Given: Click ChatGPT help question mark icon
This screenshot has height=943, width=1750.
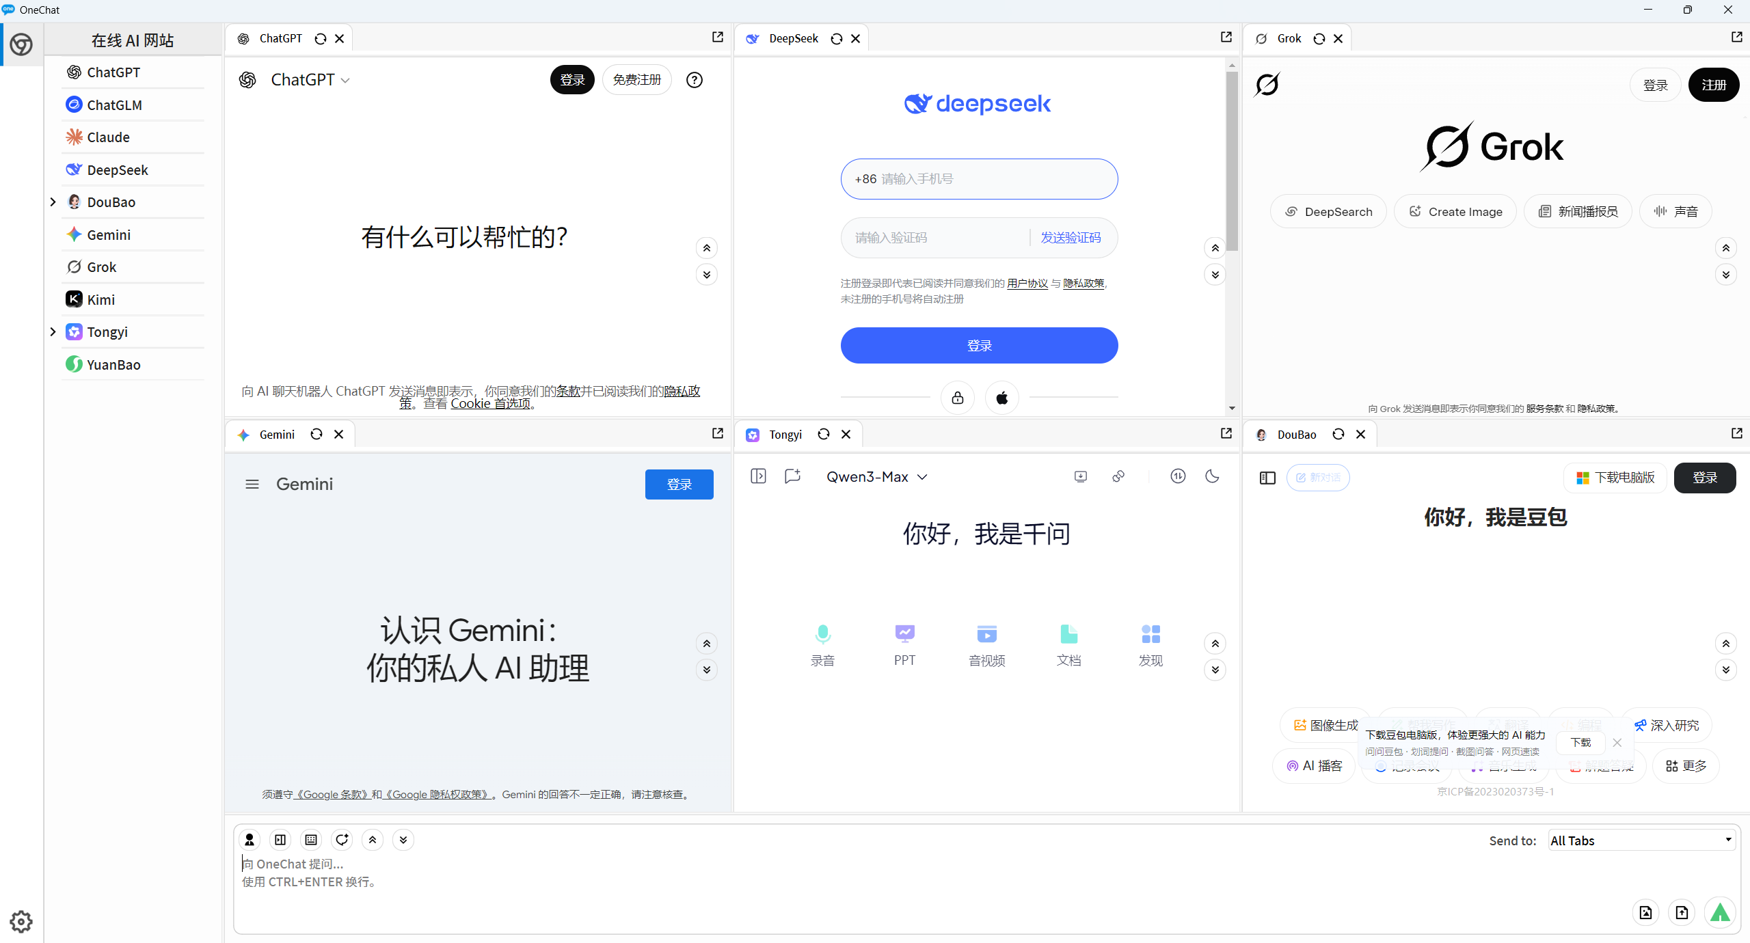Looking at the screenshot, I should coord(694,81).
